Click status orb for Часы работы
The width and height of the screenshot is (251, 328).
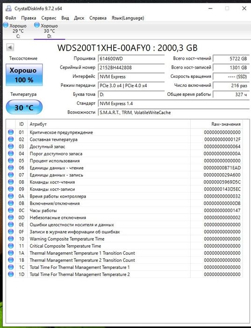point(11,210)
